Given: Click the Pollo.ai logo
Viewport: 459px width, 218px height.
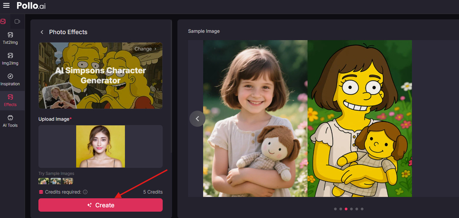Looking at the screenshot, I should (x=31, y=5).
